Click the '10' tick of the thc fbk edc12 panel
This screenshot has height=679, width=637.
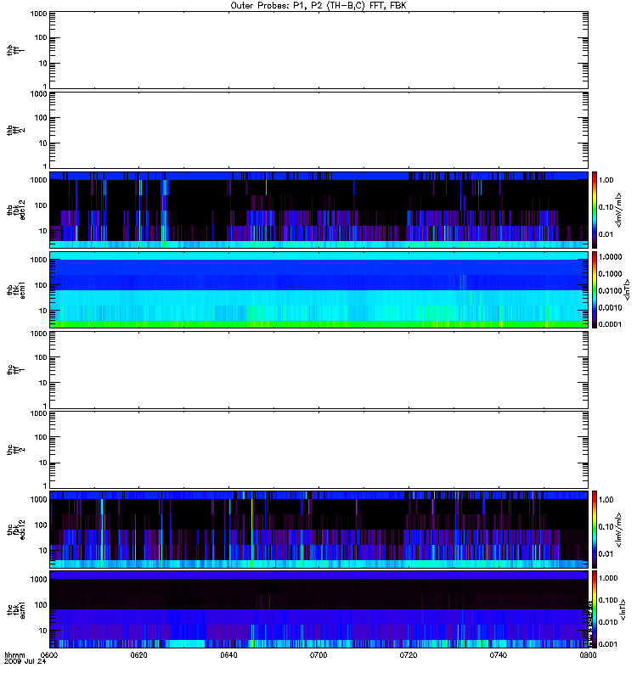click(43, 550)
